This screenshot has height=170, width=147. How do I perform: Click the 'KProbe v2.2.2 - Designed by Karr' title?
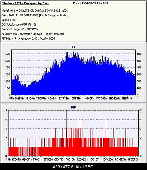25,3
